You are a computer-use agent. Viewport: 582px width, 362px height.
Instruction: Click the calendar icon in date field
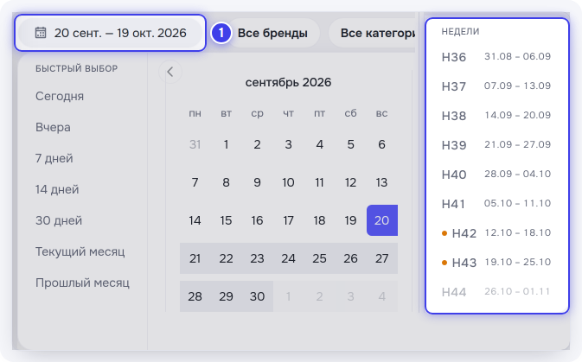(41, 33)
